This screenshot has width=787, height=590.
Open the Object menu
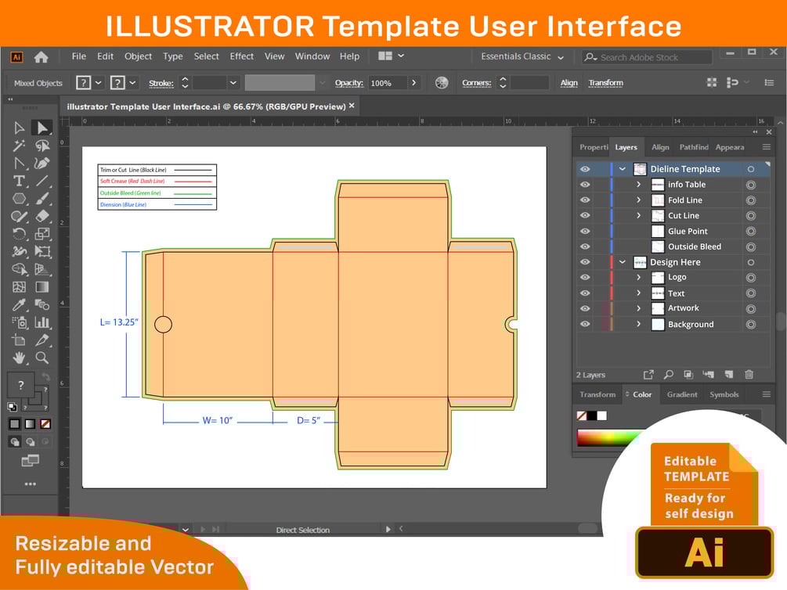138,56
